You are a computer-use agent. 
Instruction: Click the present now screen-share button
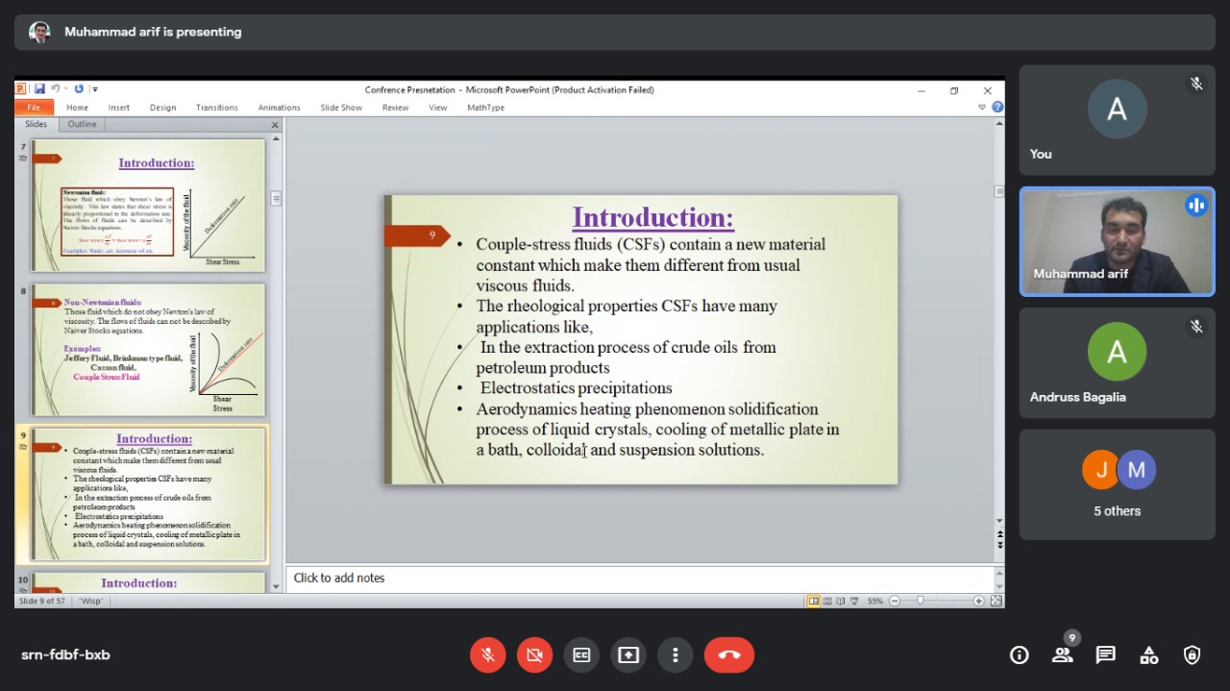(628, 654)
